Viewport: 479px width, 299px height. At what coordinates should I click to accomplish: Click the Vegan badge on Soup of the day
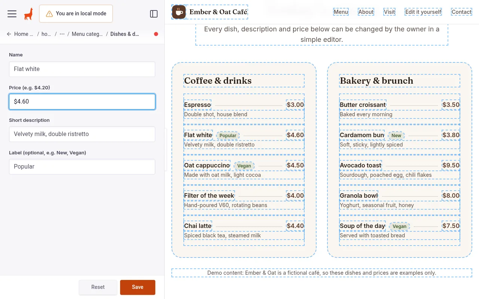(399, 226)
